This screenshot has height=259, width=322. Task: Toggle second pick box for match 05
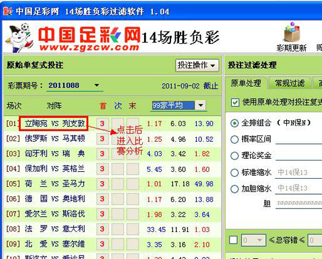(x=118, y=184)
